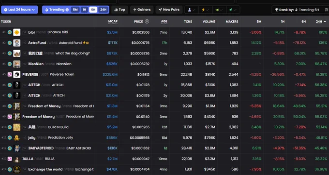This screenshot has width=329, height=175.
Task: Open Rank by Trending 6H dropdown
Action: [x=297, y=10]
